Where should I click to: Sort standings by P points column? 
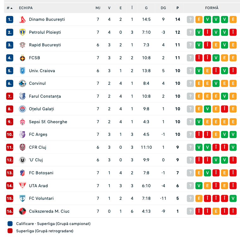pyautogui.click(x=177, y=8)
